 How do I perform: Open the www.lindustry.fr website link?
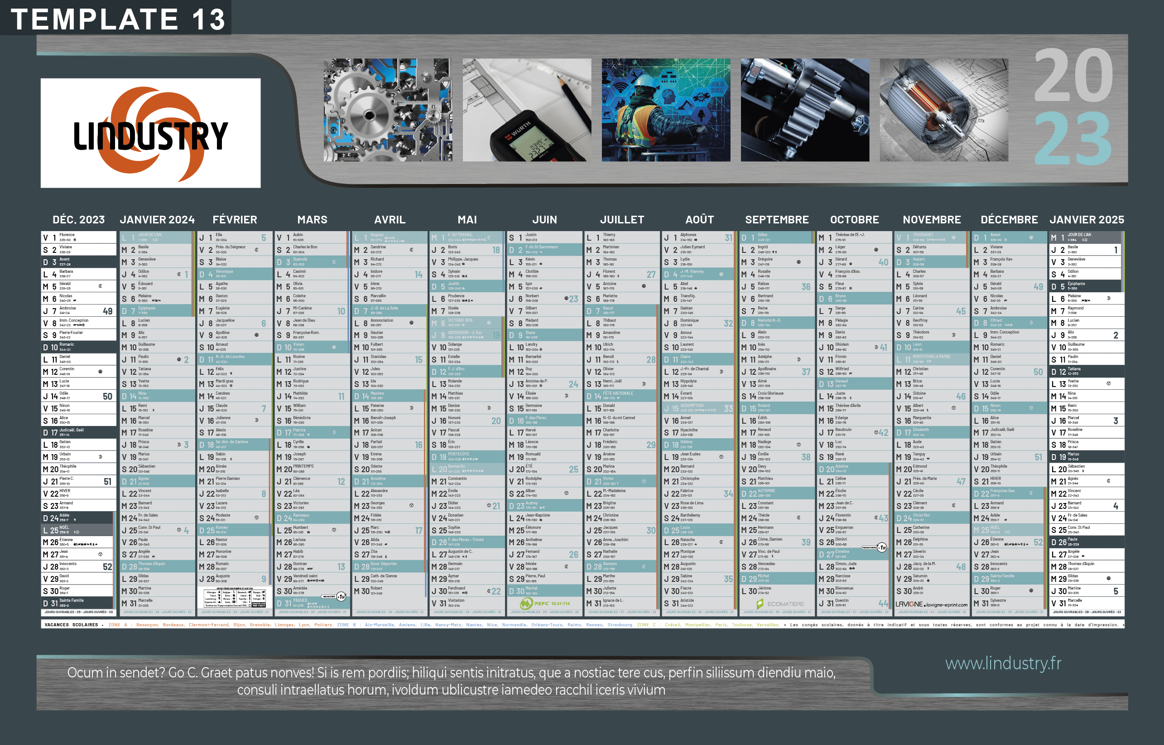point(1003,663)
